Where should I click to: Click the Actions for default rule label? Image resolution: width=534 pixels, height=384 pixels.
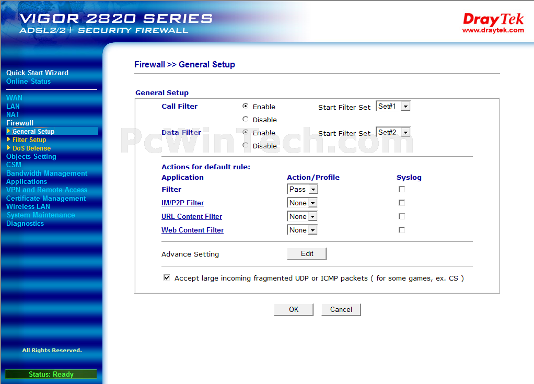point(206,167)
